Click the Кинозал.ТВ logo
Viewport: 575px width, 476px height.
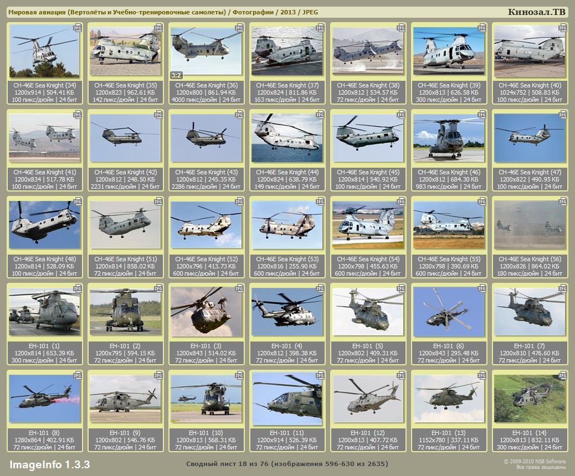(x=536, y=12)
